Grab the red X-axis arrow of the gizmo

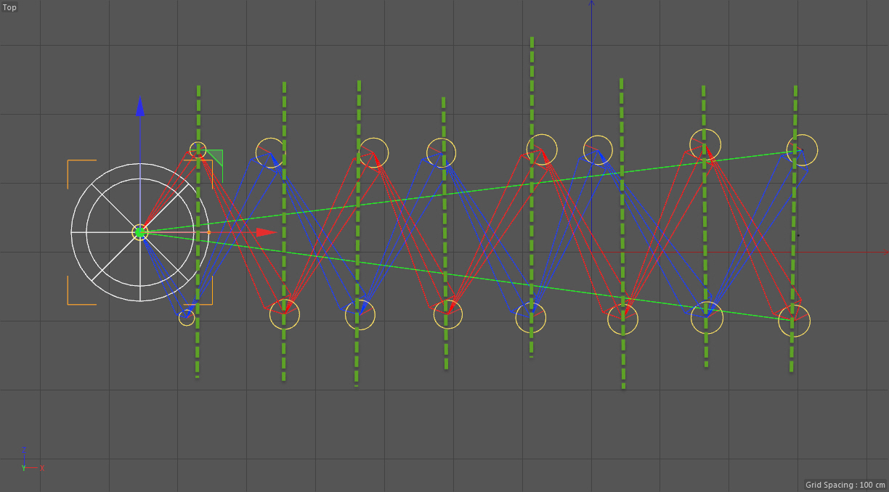267,232
